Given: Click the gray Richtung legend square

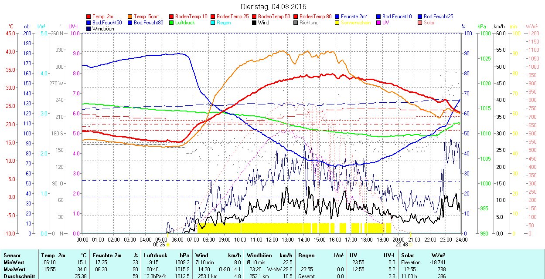Looking at the screenshot, I should coord(296,23).
